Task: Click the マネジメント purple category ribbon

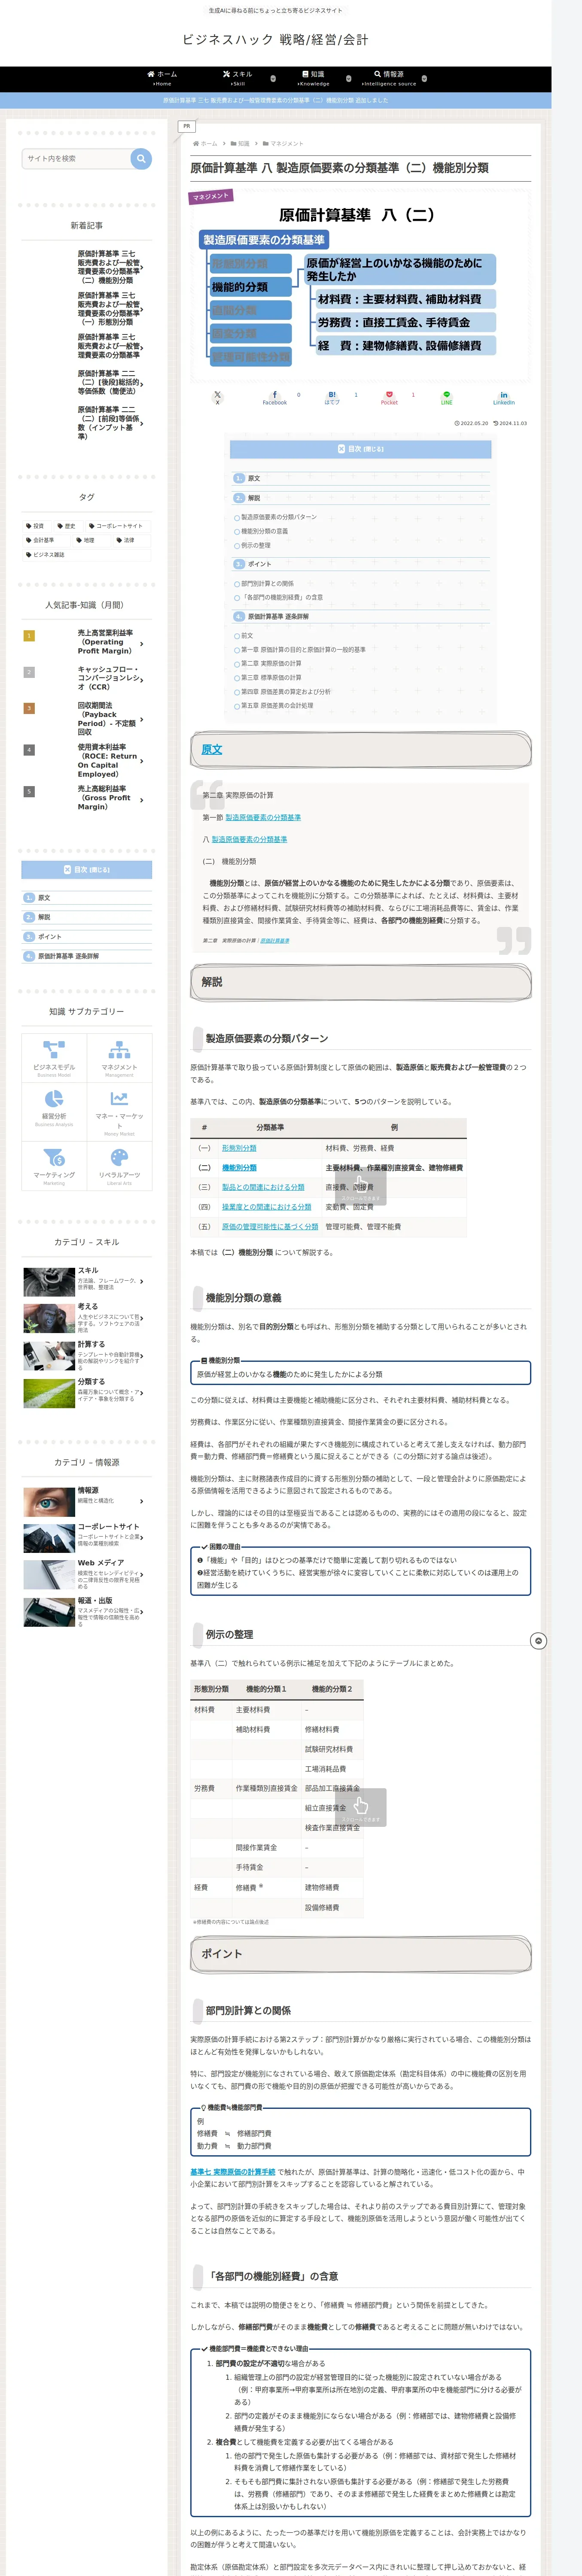Action: (x=210, y=197)
